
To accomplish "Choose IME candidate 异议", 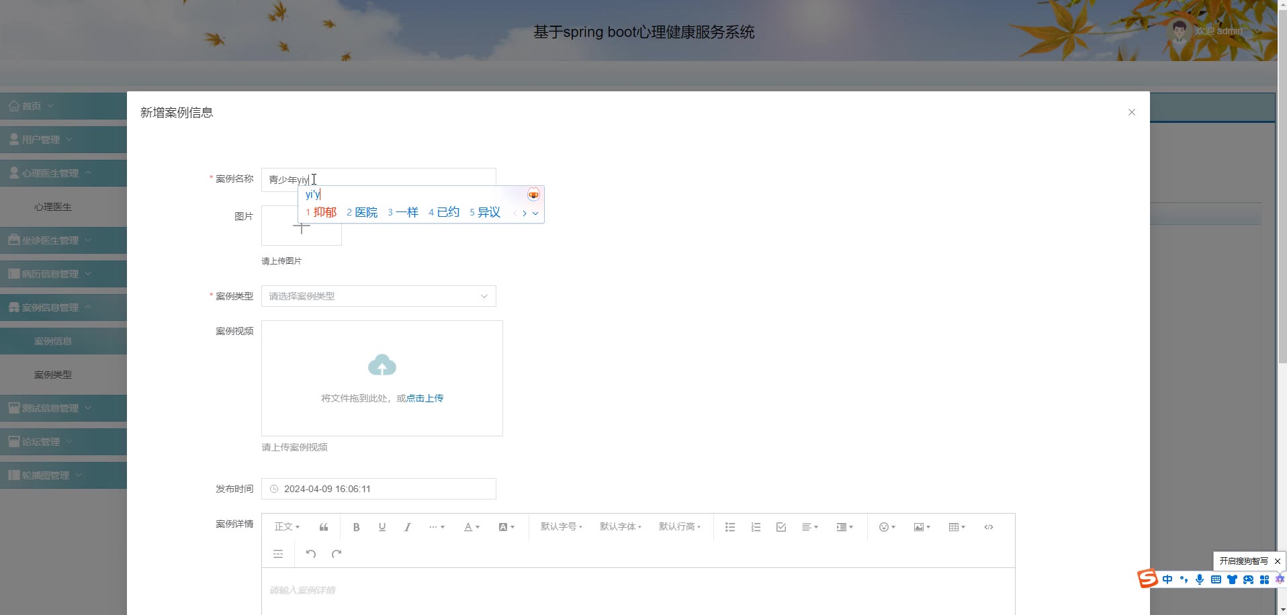I will 485,212.
